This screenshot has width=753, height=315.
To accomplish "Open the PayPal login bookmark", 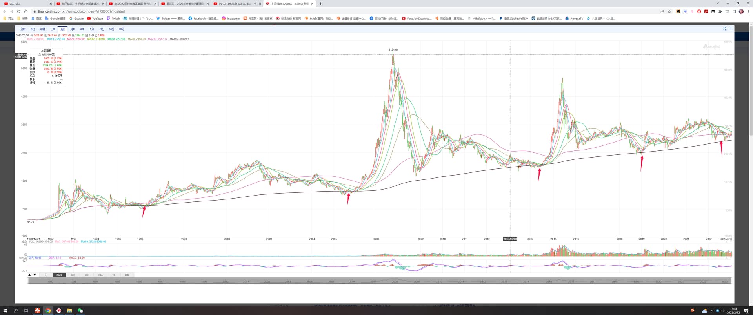I will 514,18.
